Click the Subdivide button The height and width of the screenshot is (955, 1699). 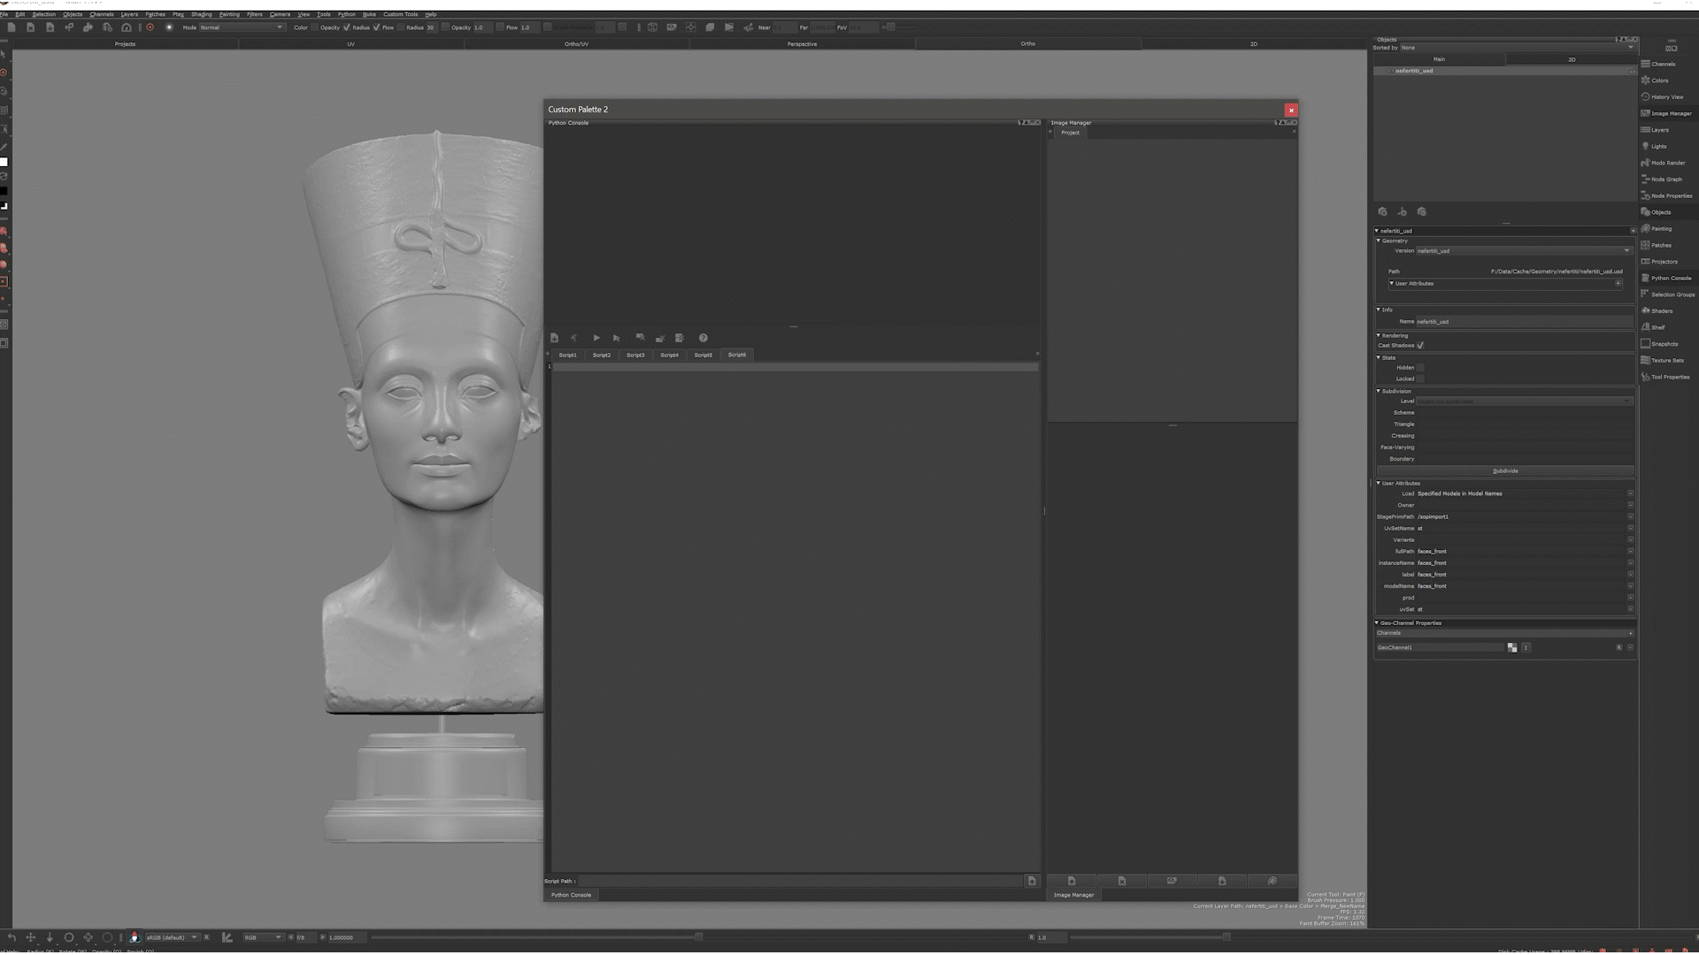coord(1504,471)
